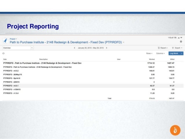Select the PTPIRDFD - 220415 row
Screen dimensions: 185x139
93,82
